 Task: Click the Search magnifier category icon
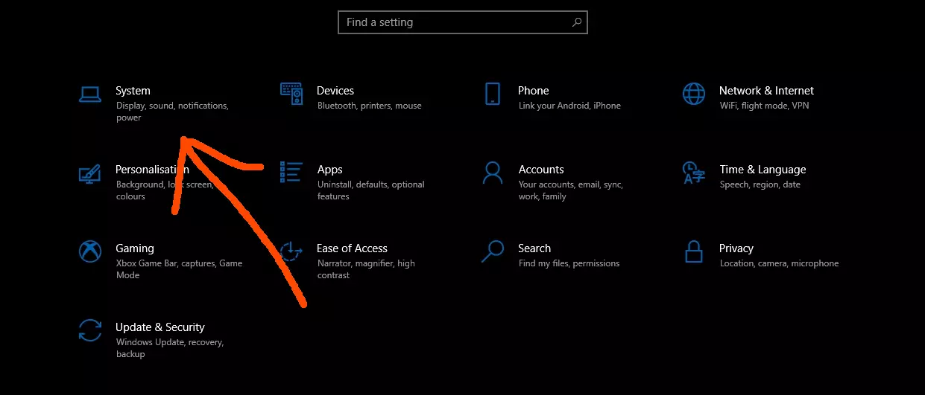492,251
